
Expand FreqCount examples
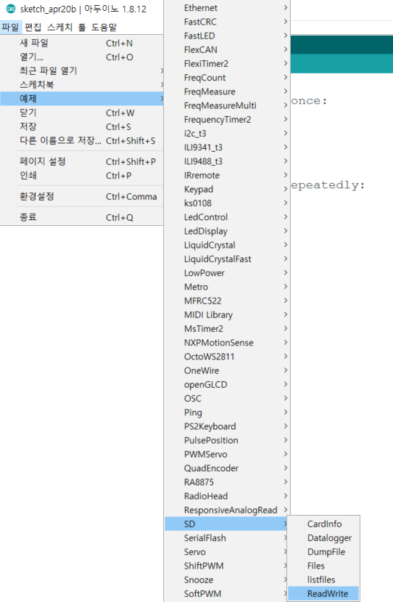(227, 78)
